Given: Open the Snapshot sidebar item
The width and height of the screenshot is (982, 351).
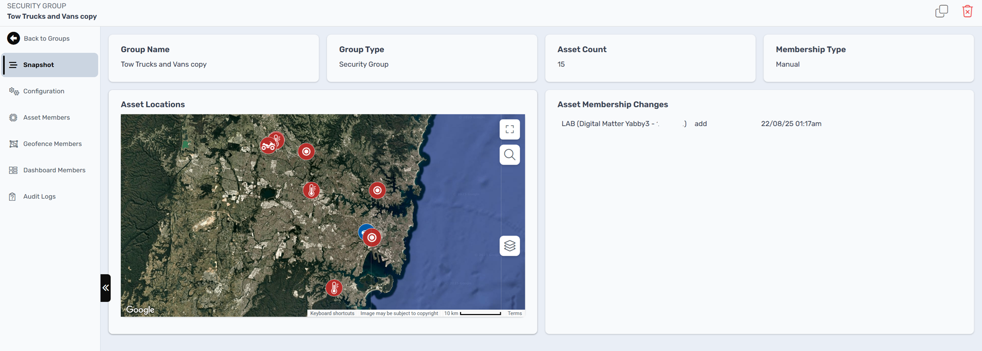Looking at the screenshot, I should point(50,65).
